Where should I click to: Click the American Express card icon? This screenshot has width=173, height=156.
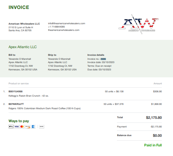click(x=33, y=126)
